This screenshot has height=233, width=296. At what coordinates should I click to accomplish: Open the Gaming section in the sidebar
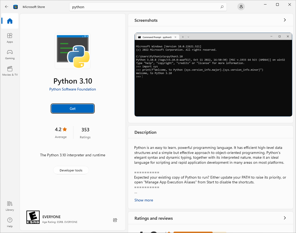click(10, 55)
